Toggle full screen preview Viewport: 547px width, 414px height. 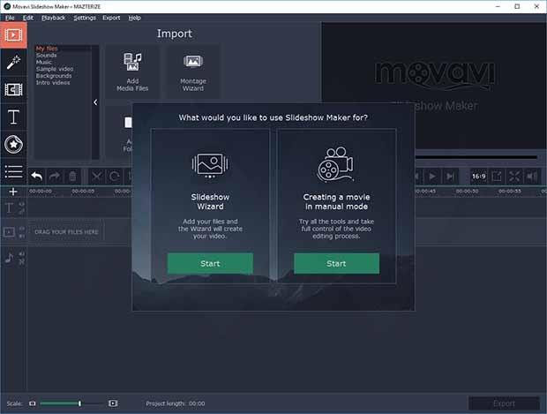(x=514, y=177)
